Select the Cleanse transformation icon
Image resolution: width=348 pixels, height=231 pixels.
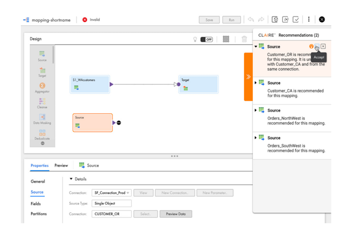tap(42, 101)
